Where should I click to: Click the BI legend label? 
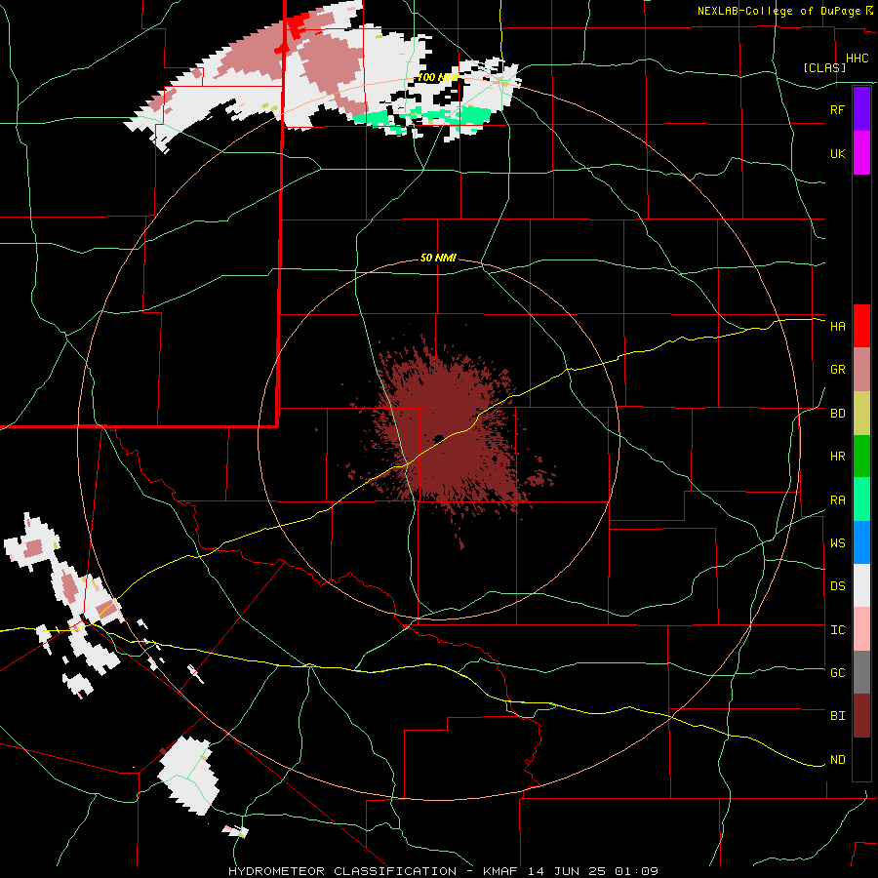pyautogui.click(x=837, y=716)
